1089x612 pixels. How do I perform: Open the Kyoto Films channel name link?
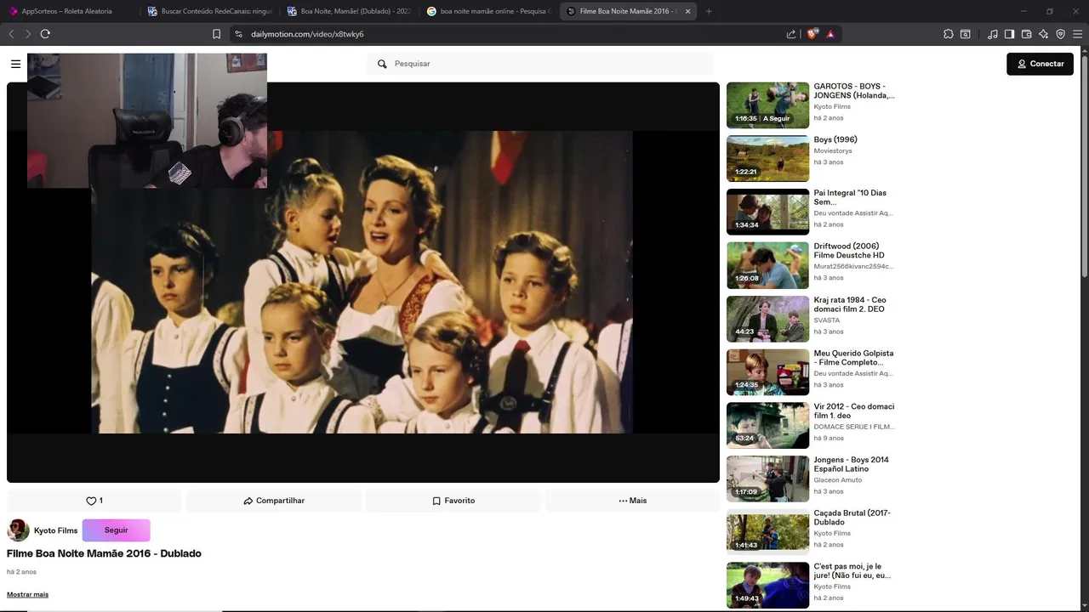[x=55, y=530]
